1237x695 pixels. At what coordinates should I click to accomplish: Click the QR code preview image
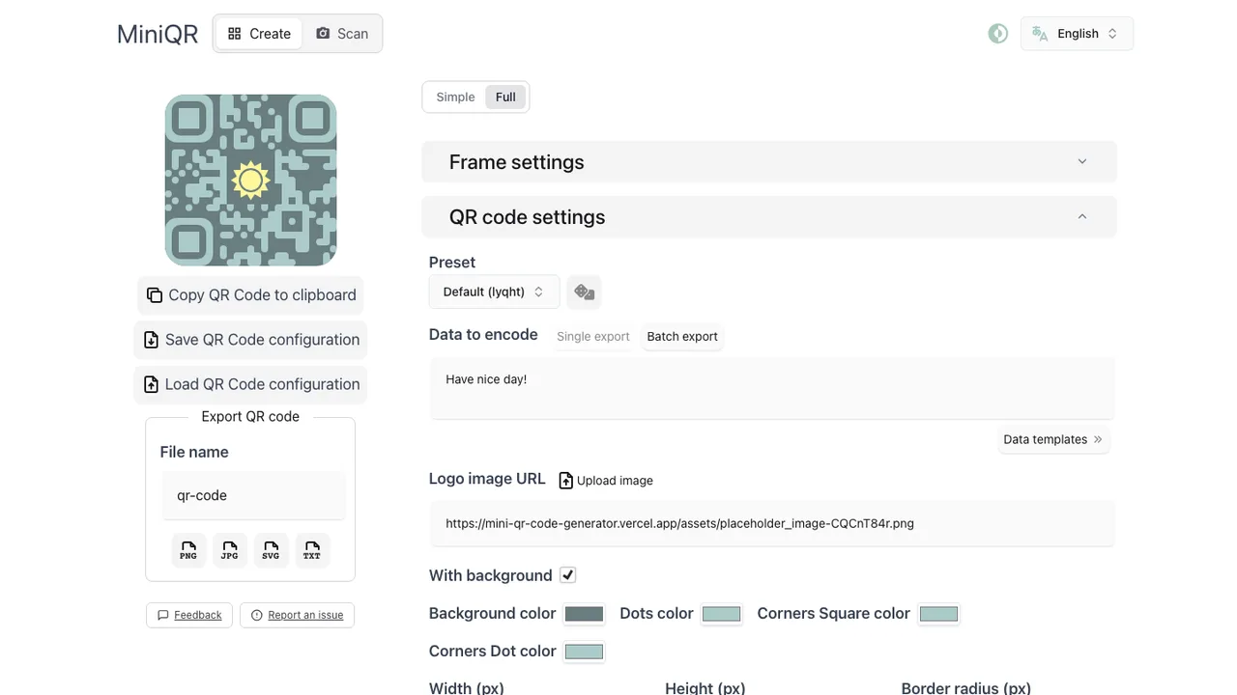(251, 181)
